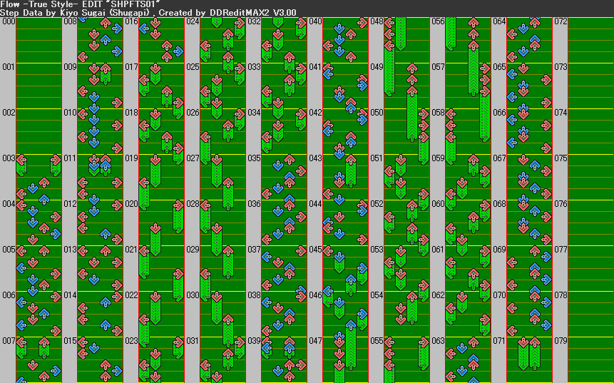Screen dimensions: 614x383
Task: Select measure label 044
Action: [315, 204]
